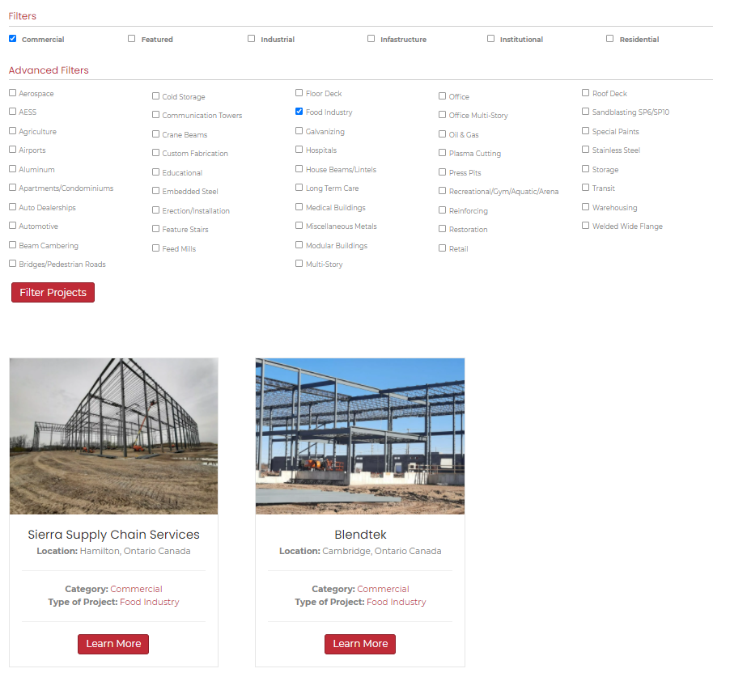Viewport: 730px width, 673px height.
Task: Tick Office Multi-Story checkbox
Action: pos(442,115)
